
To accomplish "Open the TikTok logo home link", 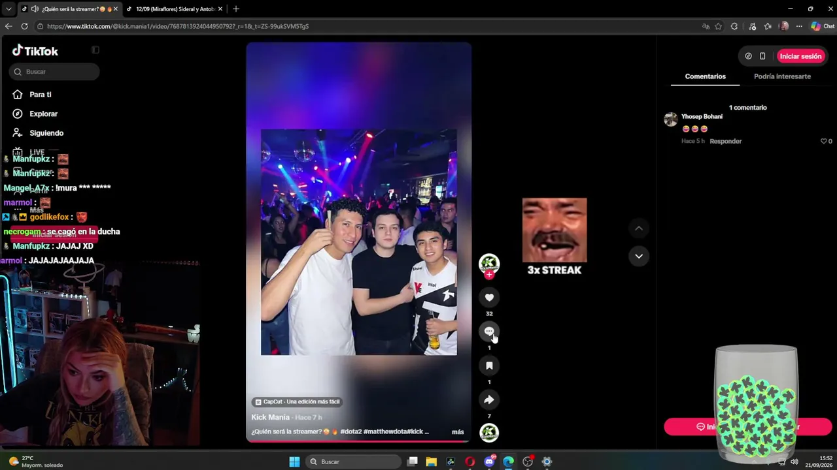I will (35, 51).
